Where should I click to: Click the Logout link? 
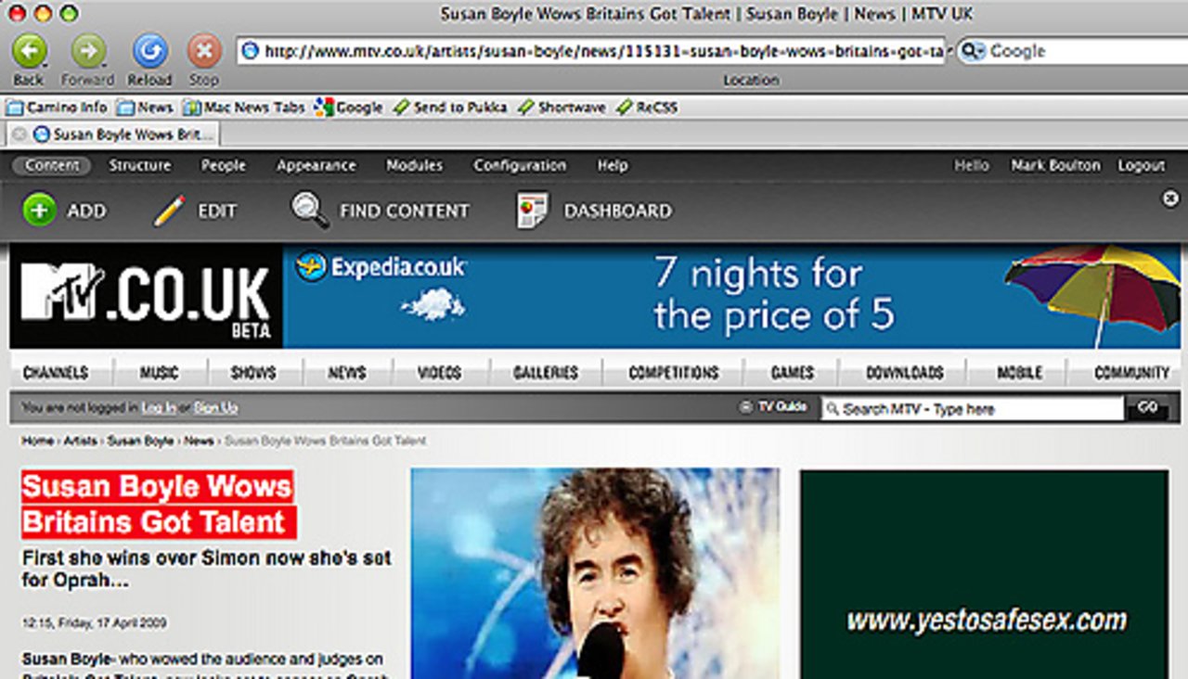(1142, 165)
